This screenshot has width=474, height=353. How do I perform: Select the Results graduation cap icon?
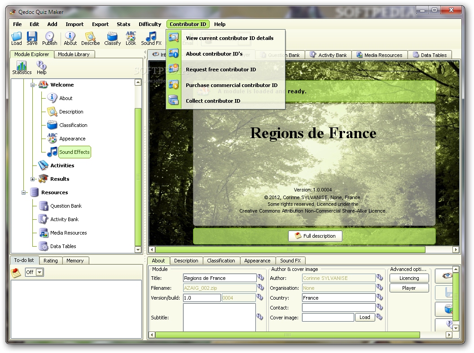pos(43,179)
